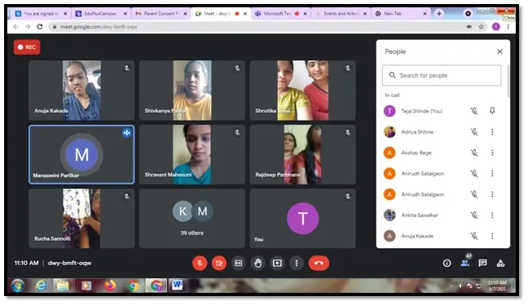
Task: Reload the Meet page
Action: [40, 27]
